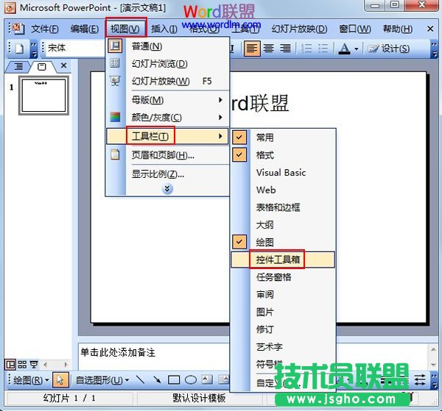442x411 pixels.
Task: Select the Oval drawing tool
Action: point(191,380)
